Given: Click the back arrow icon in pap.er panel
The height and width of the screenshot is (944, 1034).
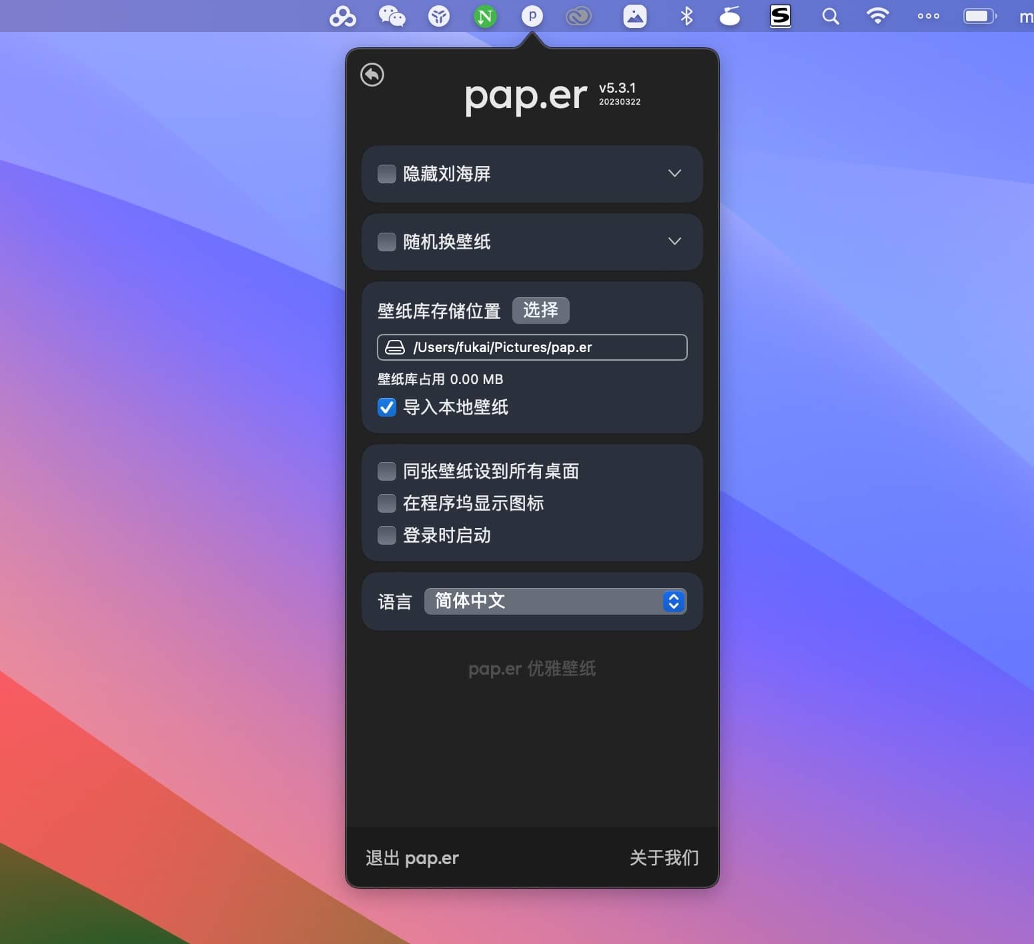Looking at the screenshot, I should pos(372,75).
